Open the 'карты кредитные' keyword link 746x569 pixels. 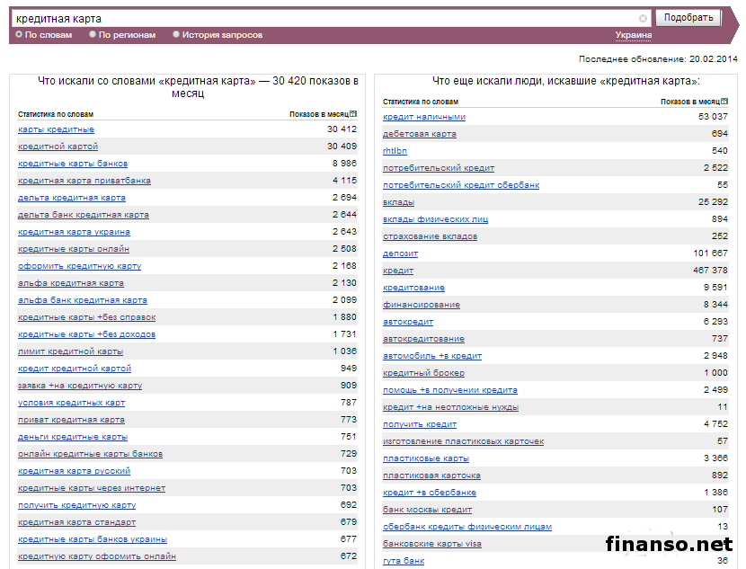(56, 129)
